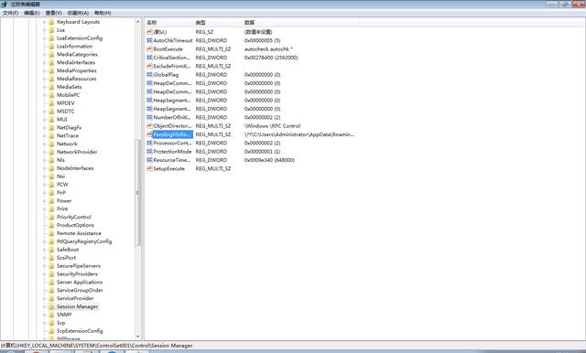This screenshot has height=353, width=586.
Task: Click the 0x0009e340 (648000) data cell
Action: 269,160
